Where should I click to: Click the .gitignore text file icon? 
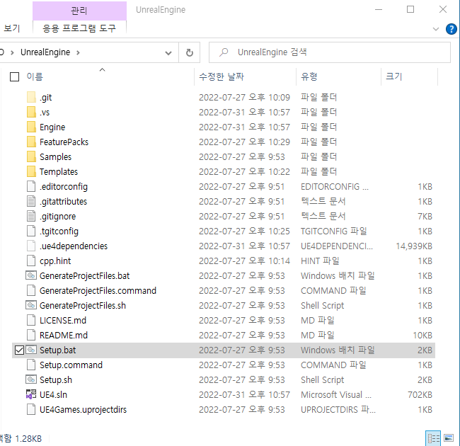click(31, 216)
